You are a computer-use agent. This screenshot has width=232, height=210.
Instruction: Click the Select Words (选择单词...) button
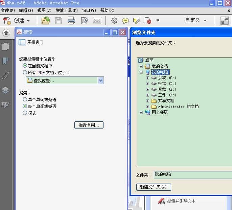(x=89, y=125)
